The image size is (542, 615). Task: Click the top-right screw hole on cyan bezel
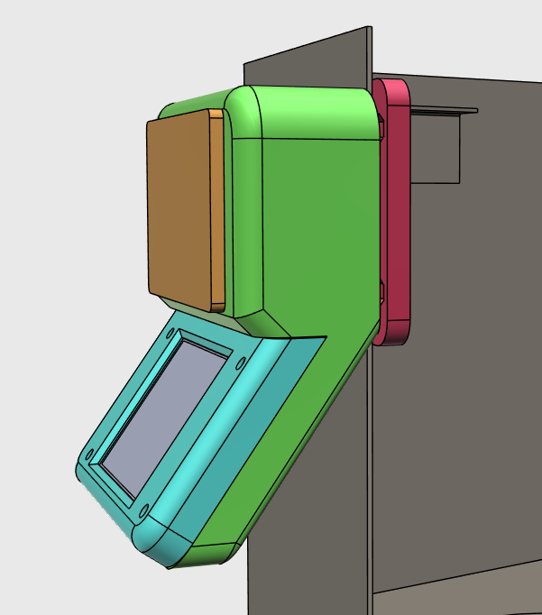[242, 363]
